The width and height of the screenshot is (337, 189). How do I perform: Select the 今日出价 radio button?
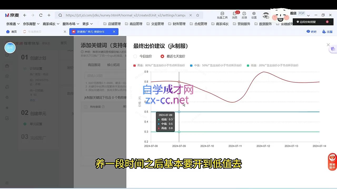[x=135, y=56]
